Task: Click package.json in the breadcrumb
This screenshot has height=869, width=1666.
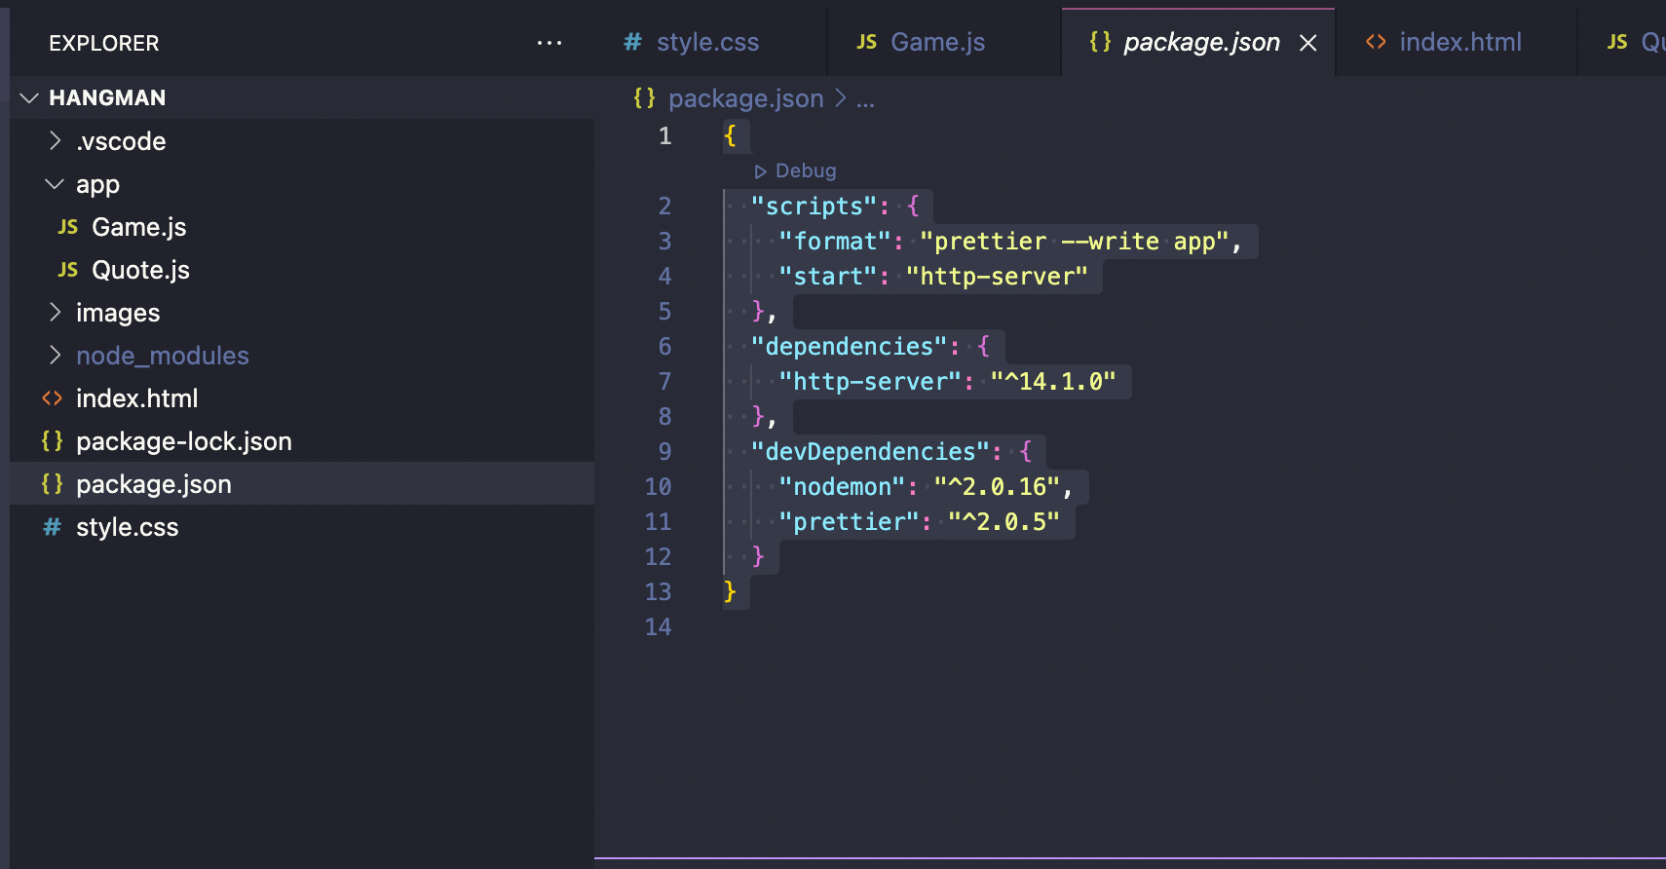Action: pyautogui.click(x=746, y=98)
